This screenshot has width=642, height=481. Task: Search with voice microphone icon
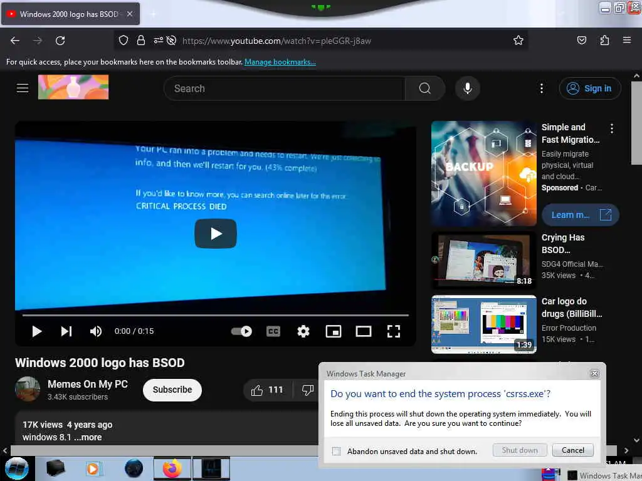click(x=468, y=88)
